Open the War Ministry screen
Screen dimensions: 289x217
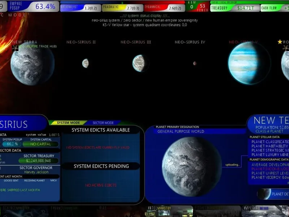point(121,211)
